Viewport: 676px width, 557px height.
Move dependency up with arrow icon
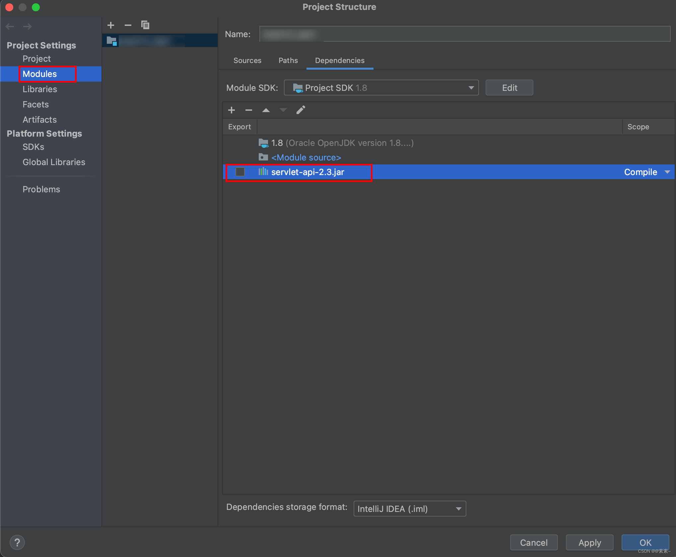[x=266, y=110]
